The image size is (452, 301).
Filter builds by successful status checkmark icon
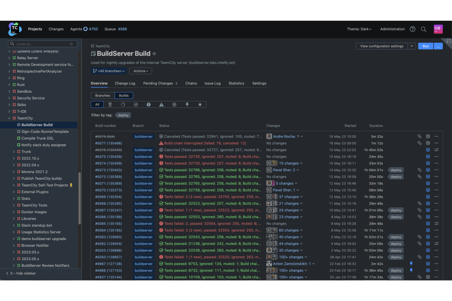tap(136, 104)
